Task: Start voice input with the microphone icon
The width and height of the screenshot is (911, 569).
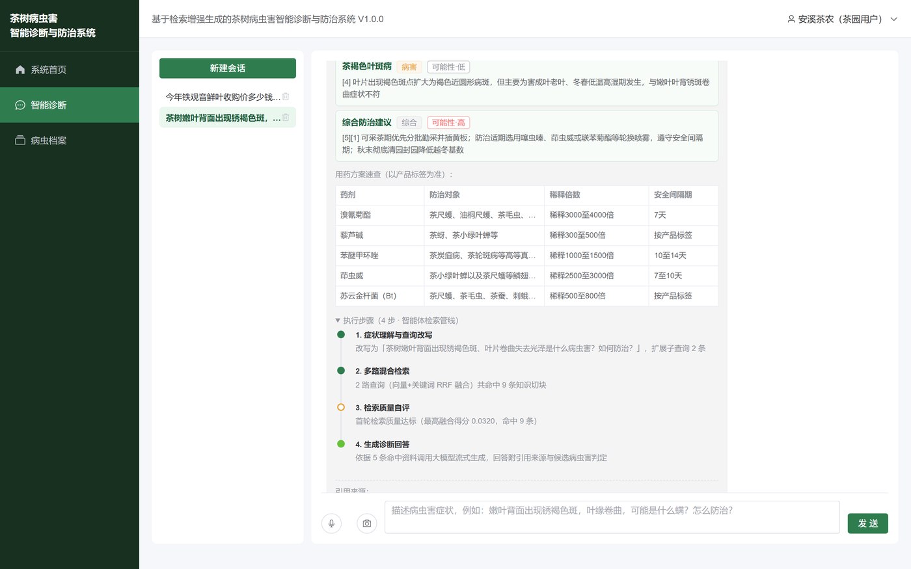Action: click(331, 523)
